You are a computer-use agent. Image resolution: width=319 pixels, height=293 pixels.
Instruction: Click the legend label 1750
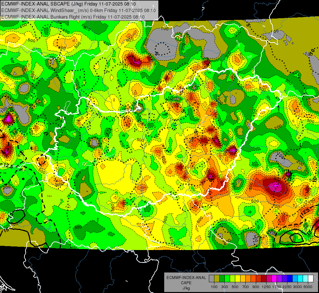277,287
